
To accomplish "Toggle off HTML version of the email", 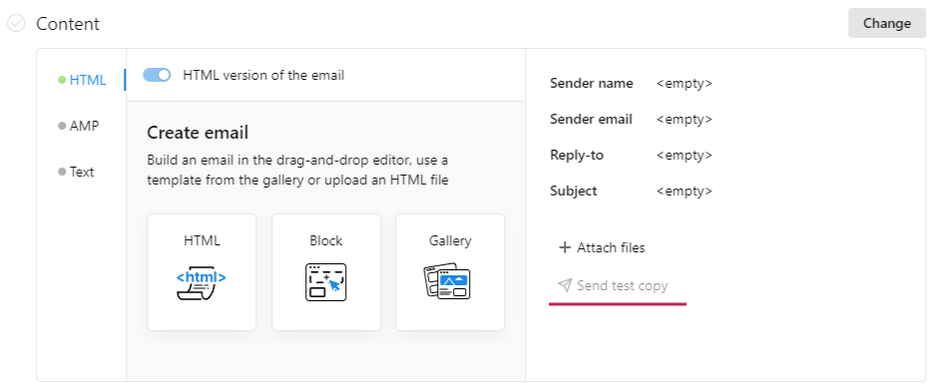I will click(x=157, y=75).
